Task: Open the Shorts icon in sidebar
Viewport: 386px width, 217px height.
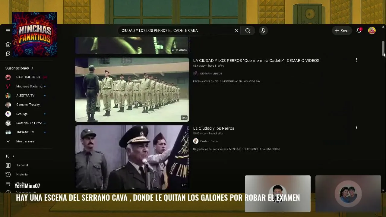Action: (x=8, y=53)
